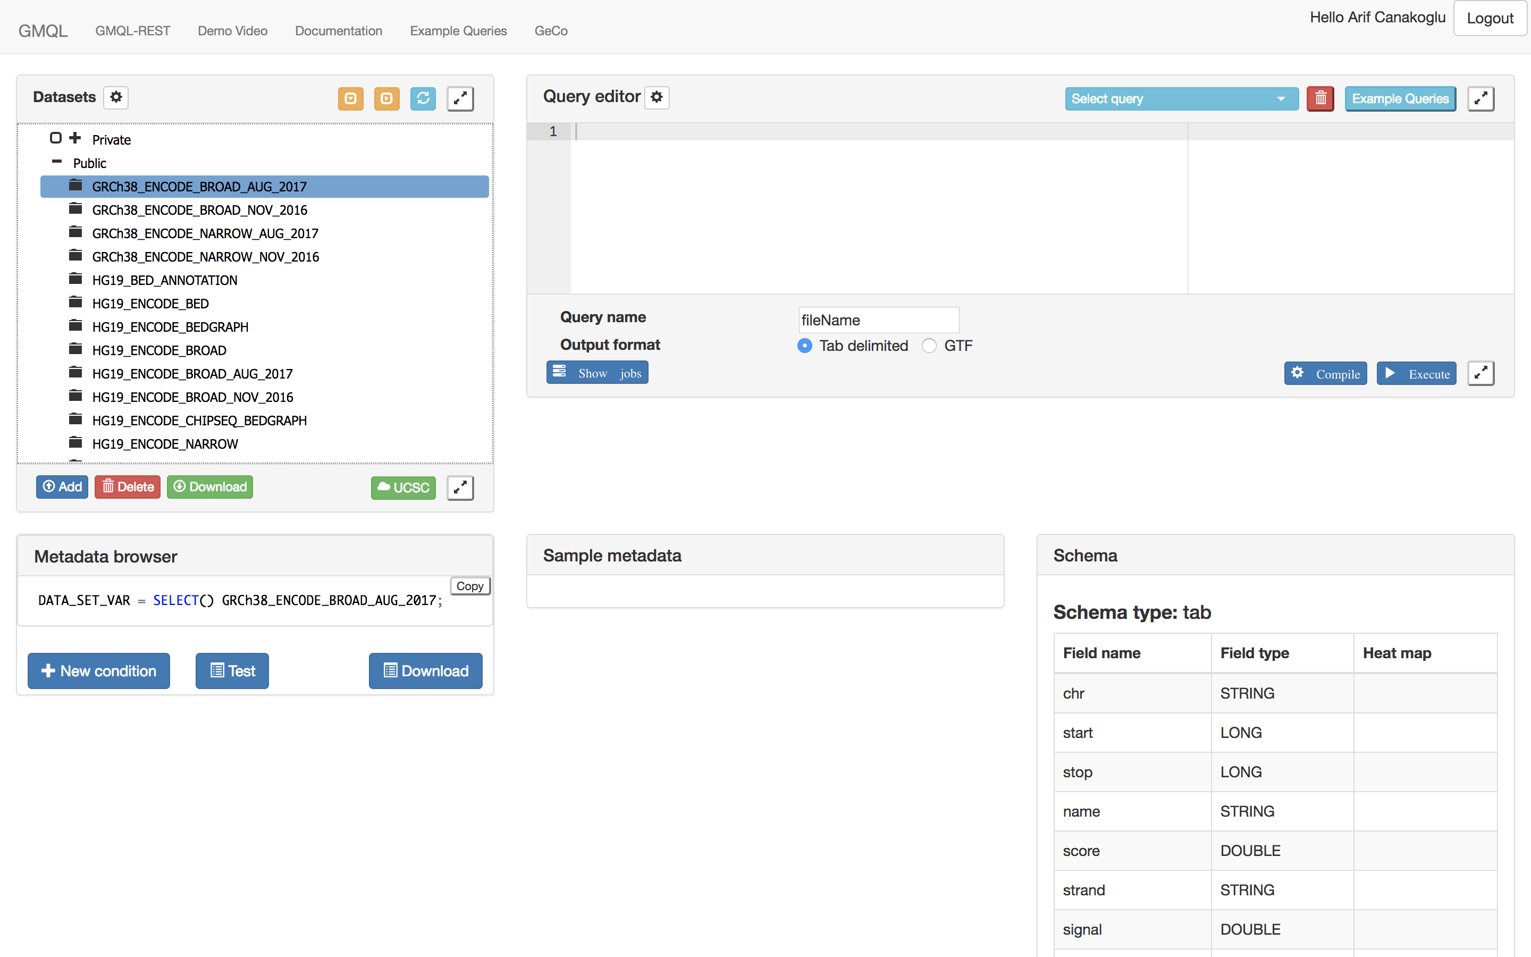
Task: Click the 'chr' field name cell
Action: tap(1132, 694)
